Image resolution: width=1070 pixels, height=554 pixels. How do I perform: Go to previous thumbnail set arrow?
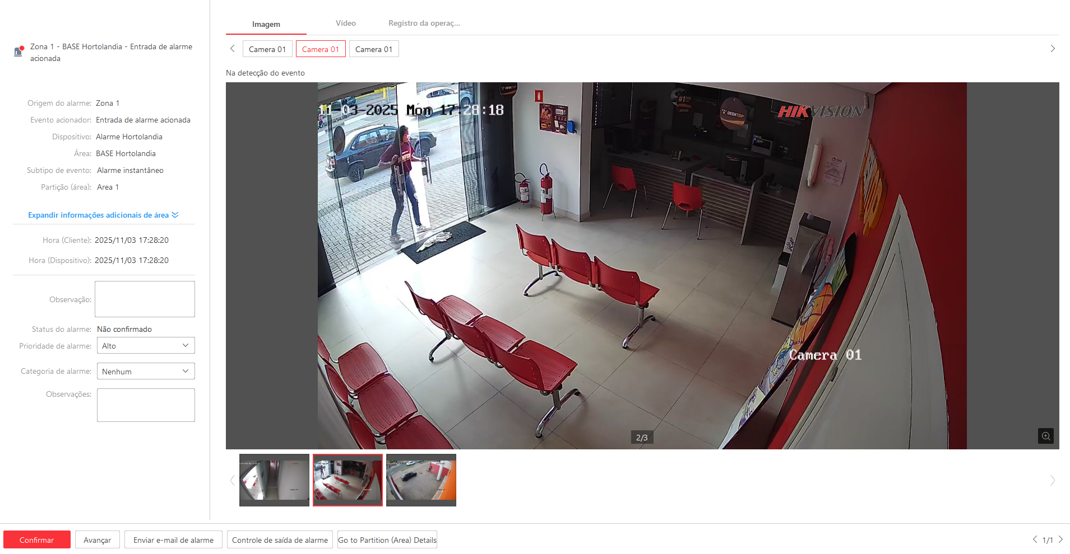(x=232, y=480)
